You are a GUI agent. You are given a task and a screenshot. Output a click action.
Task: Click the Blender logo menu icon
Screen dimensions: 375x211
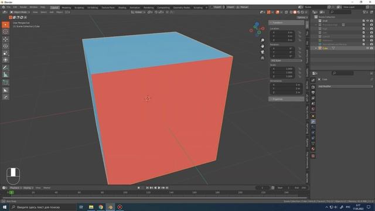4,7
